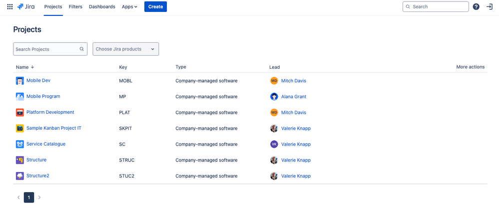Click the Type column header
This screenshot has height=215, width=499.
coord(181,67)
